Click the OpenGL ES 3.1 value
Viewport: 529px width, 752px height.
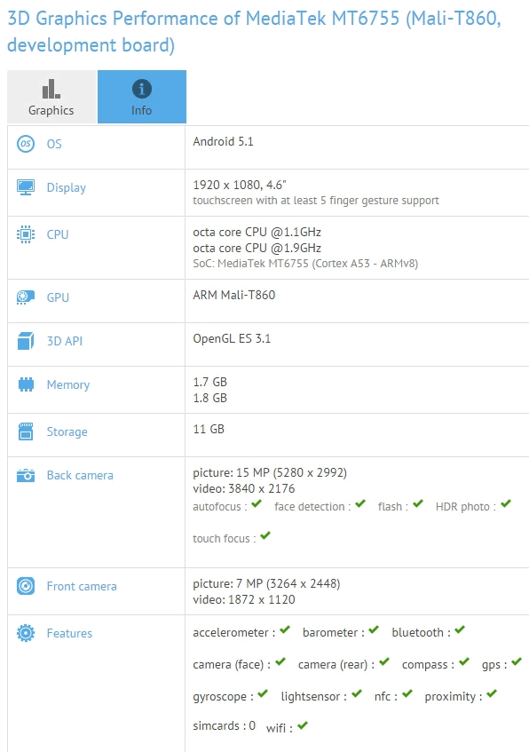point(233,338)
